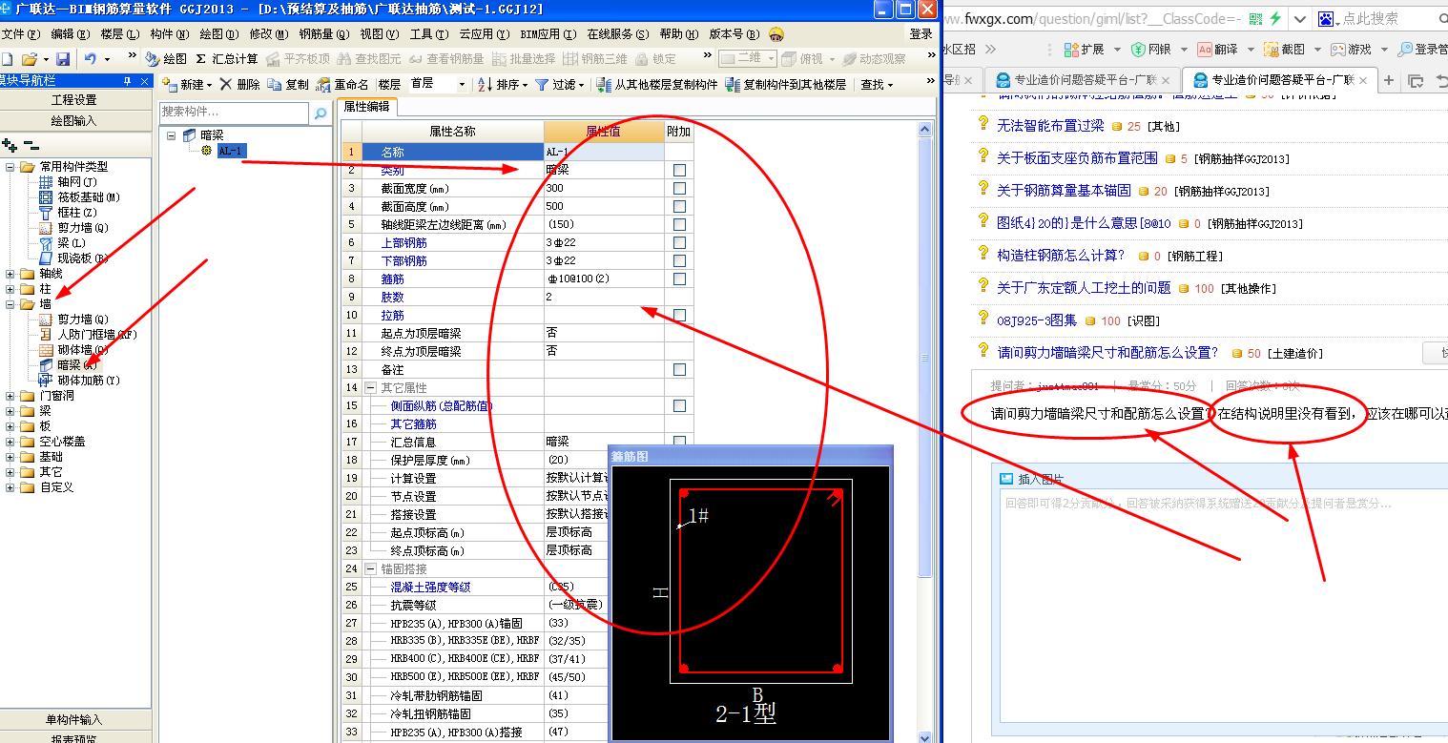Open link 关于板面支座负筋布置范围
The image size is (1448, 743).
coord(1077,158)
